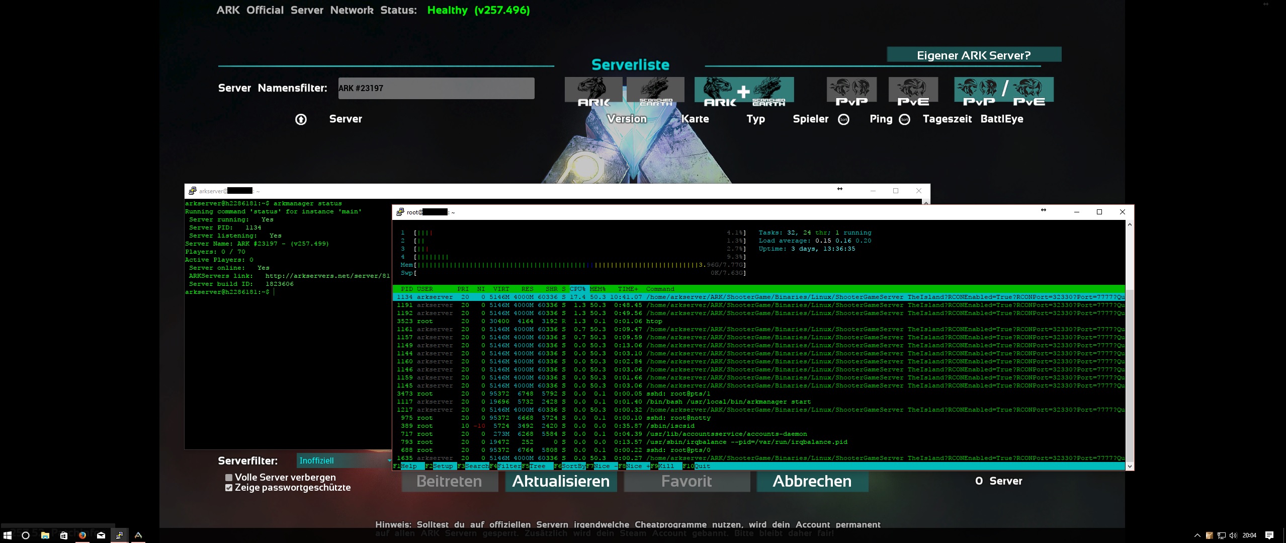The width and height of the screenshot is (1286, 543).
Task: Click F3 Search in the htop footer
Action: coord(473,466)
